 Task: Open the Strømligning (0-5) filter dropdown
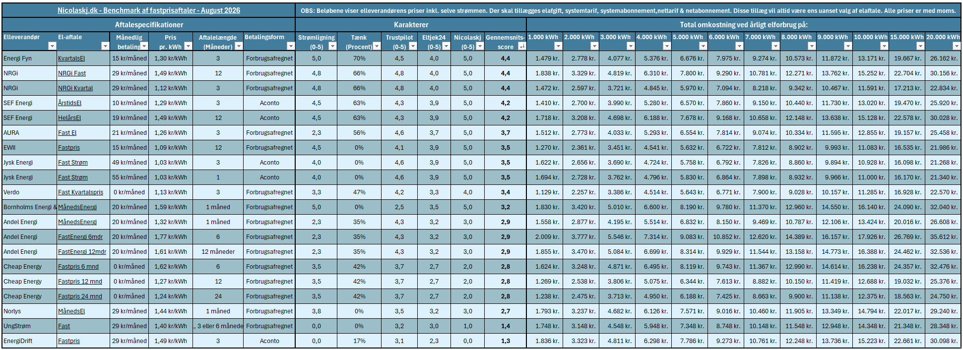pos(332,46)
